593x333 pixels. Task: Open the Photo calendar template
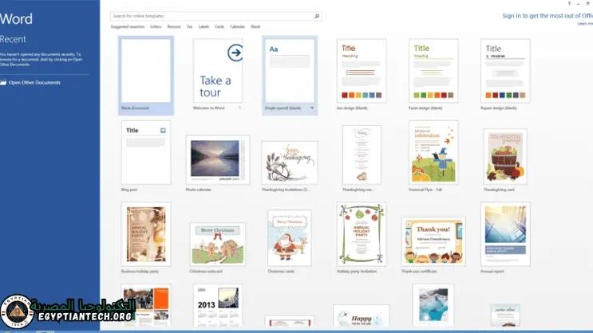coord(217,159)
